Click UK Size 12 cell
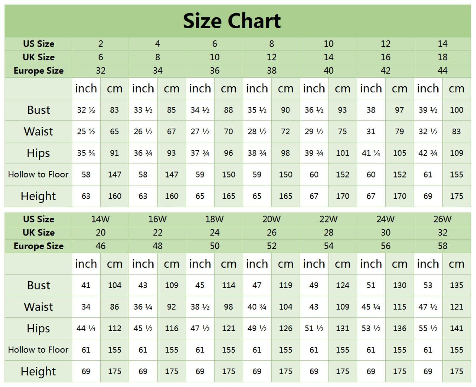 271,57
